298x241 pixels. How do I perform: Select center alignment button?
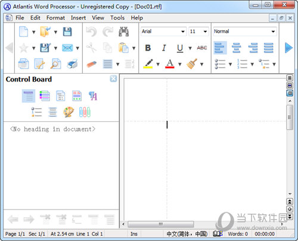[236, 48]
